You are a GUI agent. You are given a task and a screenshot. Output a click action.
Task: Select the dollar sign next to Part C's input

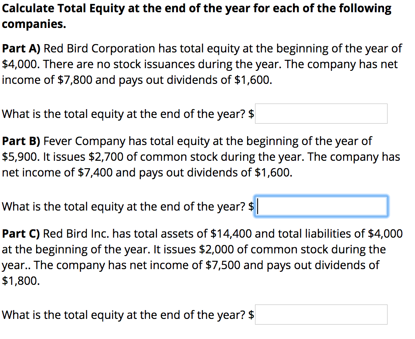252,315
